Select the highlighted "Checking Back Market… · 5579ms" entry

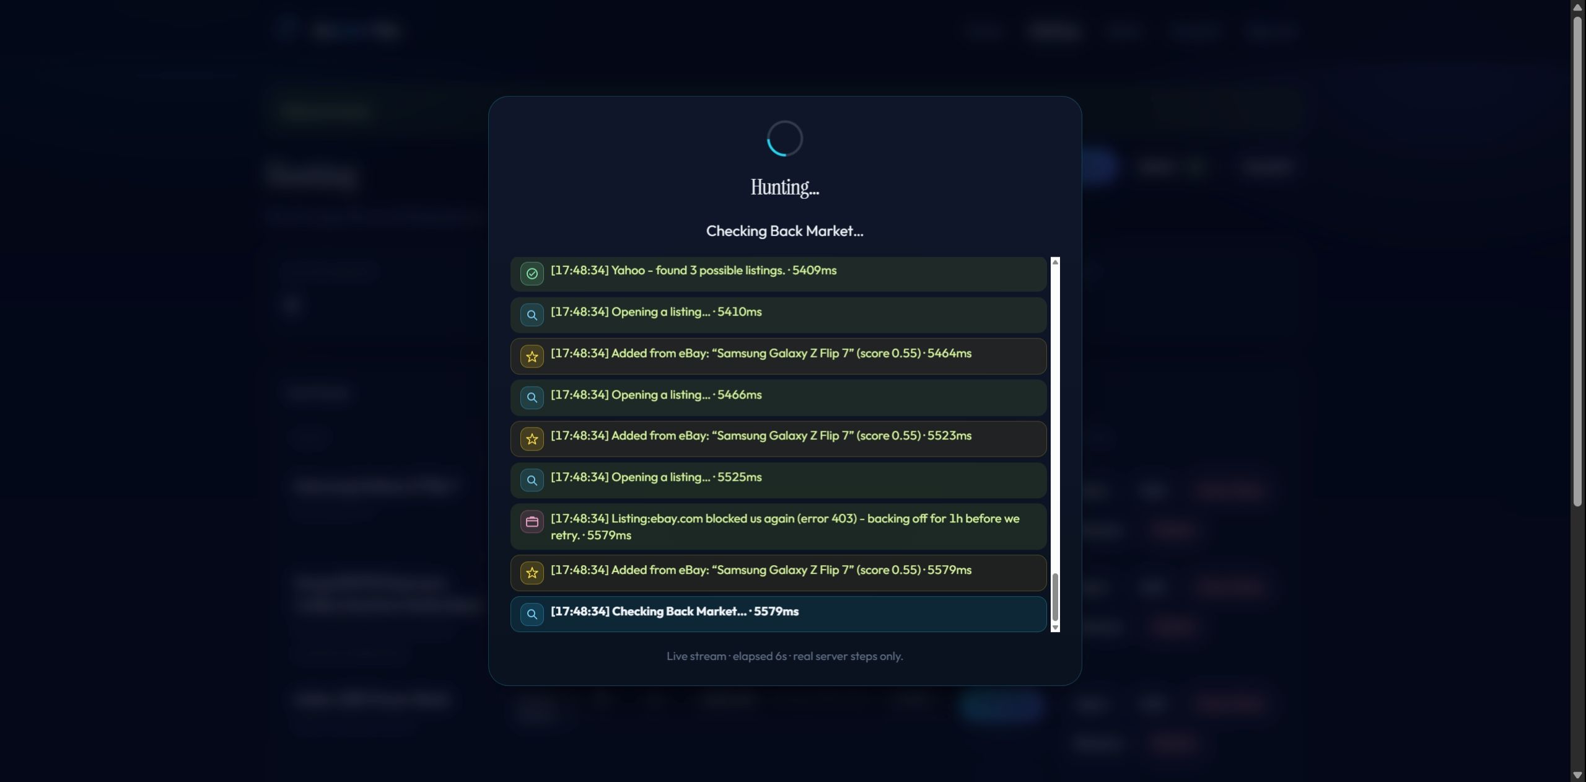point(778,614)
